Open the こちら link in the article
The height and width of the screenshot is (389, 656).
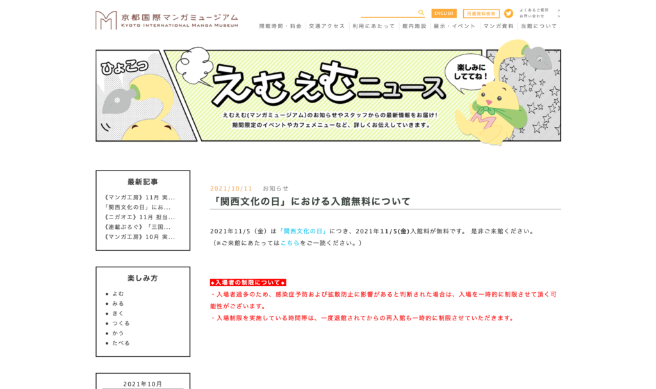click(x=290, y=243)
